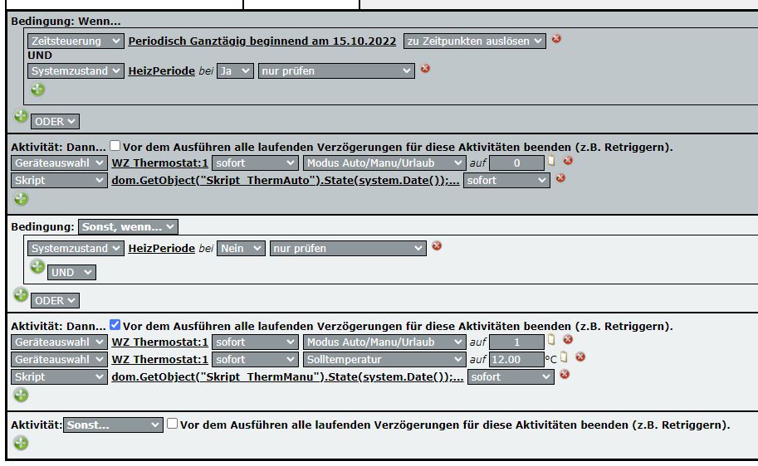Screen dimensions: 758x466
Task: Add activity in the Sonst... section
Action: [21, 442]
